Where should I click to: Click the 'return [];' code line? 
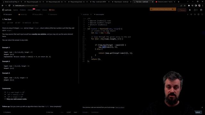point(96,59)
